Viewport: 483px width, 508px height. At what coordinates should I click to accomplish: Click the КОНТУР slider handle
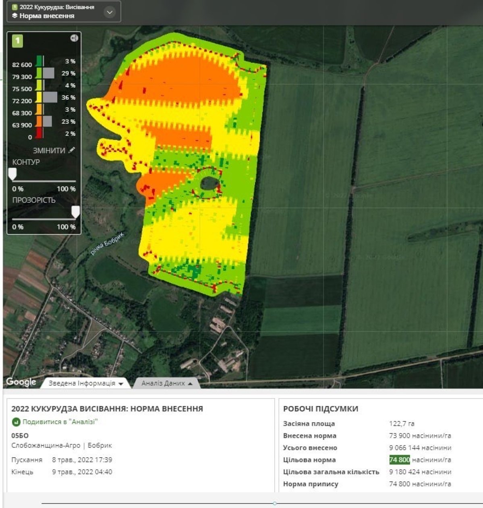pos(12,174)
